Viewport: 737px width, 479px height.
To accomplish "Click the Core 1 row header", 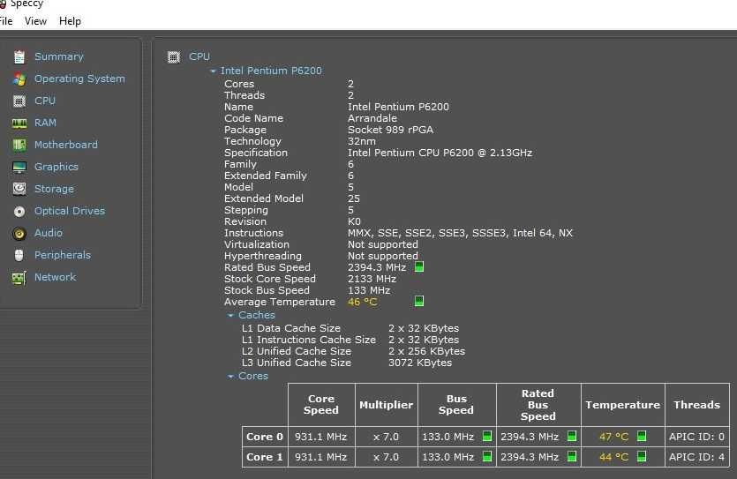I will [265, 457].
